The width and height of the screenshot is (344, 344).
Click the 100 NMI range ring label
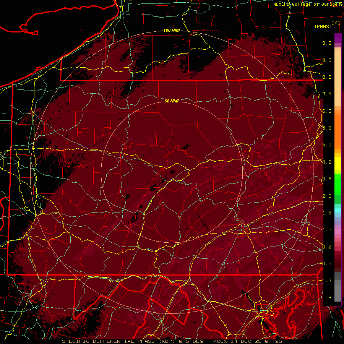[x=172, y=30]
